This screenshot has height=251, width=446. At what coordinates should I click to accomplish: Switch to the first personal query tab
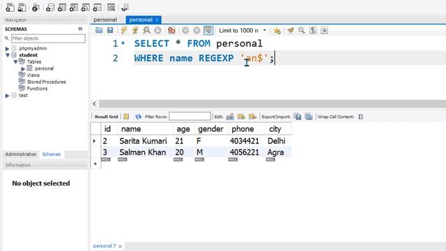point(105,20)
